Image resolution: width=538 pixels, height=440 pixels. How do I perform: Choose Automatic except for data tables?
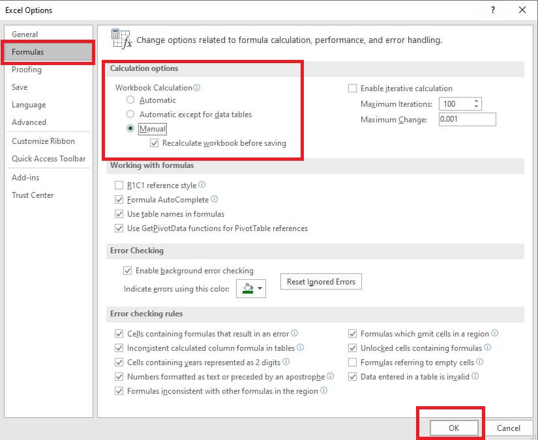click(130, 114)
